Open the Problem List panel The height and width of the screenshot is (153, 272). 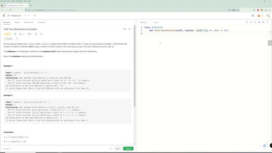14,16
